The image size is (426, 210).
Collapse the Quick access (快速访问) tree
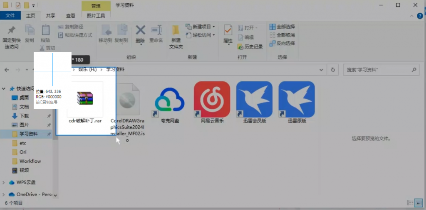4,88
